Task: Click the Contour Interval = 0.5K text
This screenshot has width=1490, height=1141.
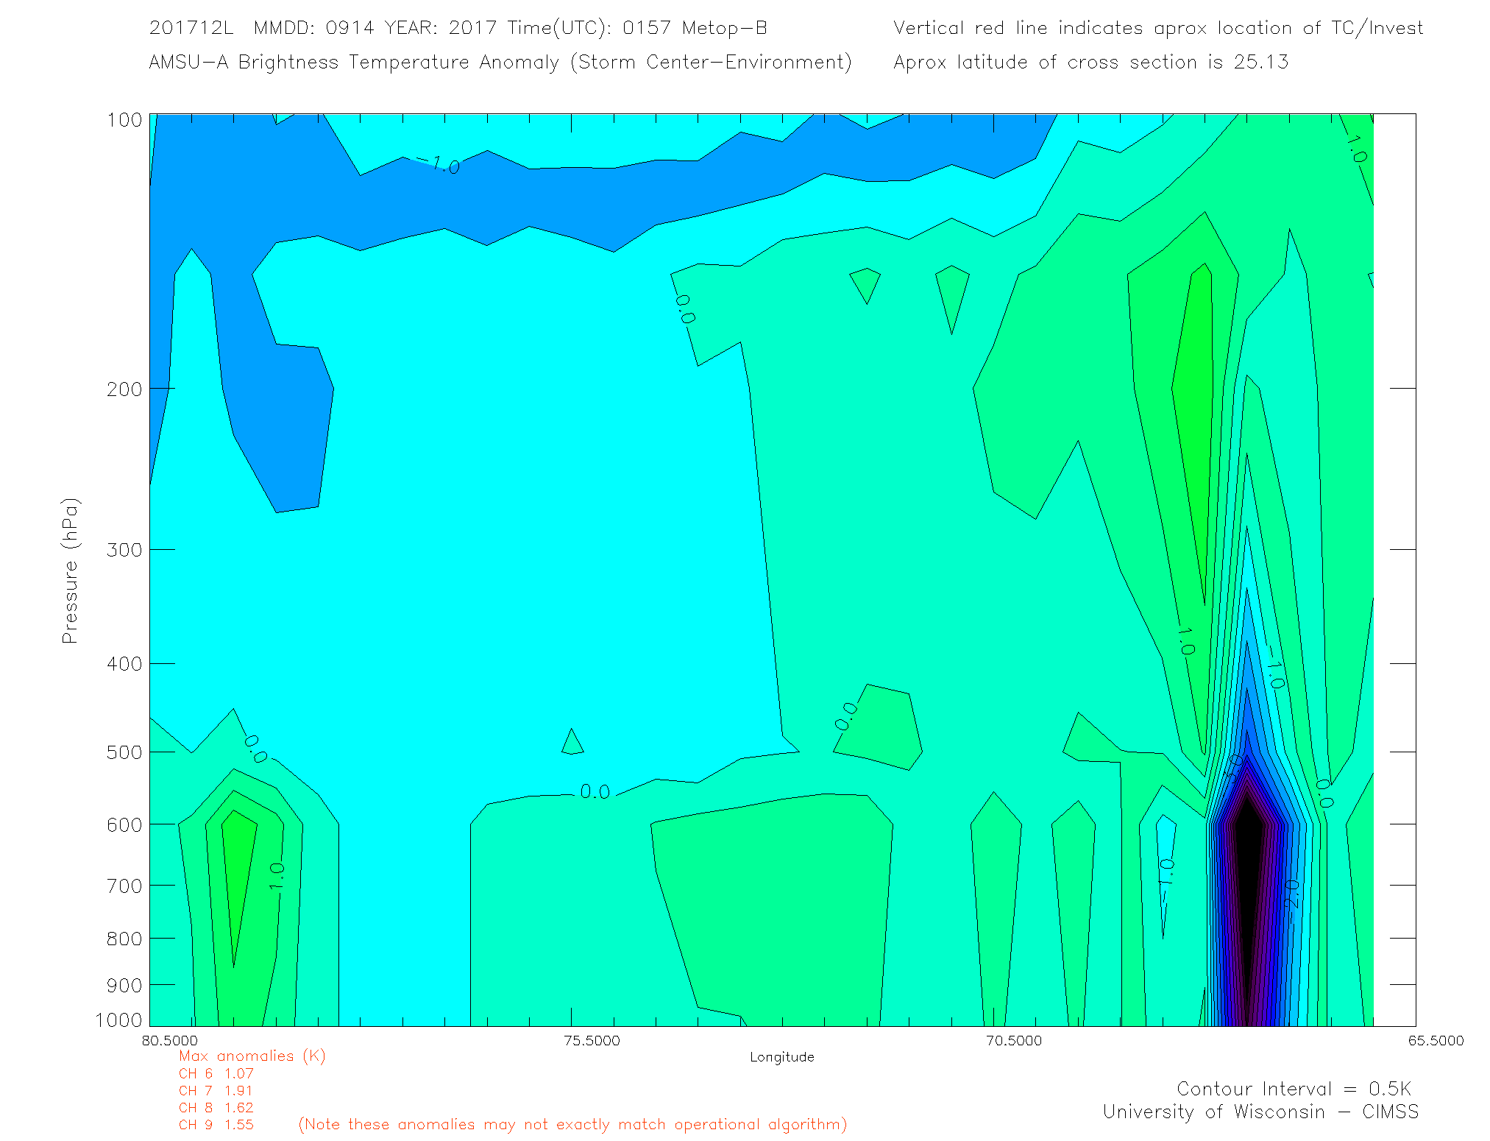Action: (1294, 1089)
